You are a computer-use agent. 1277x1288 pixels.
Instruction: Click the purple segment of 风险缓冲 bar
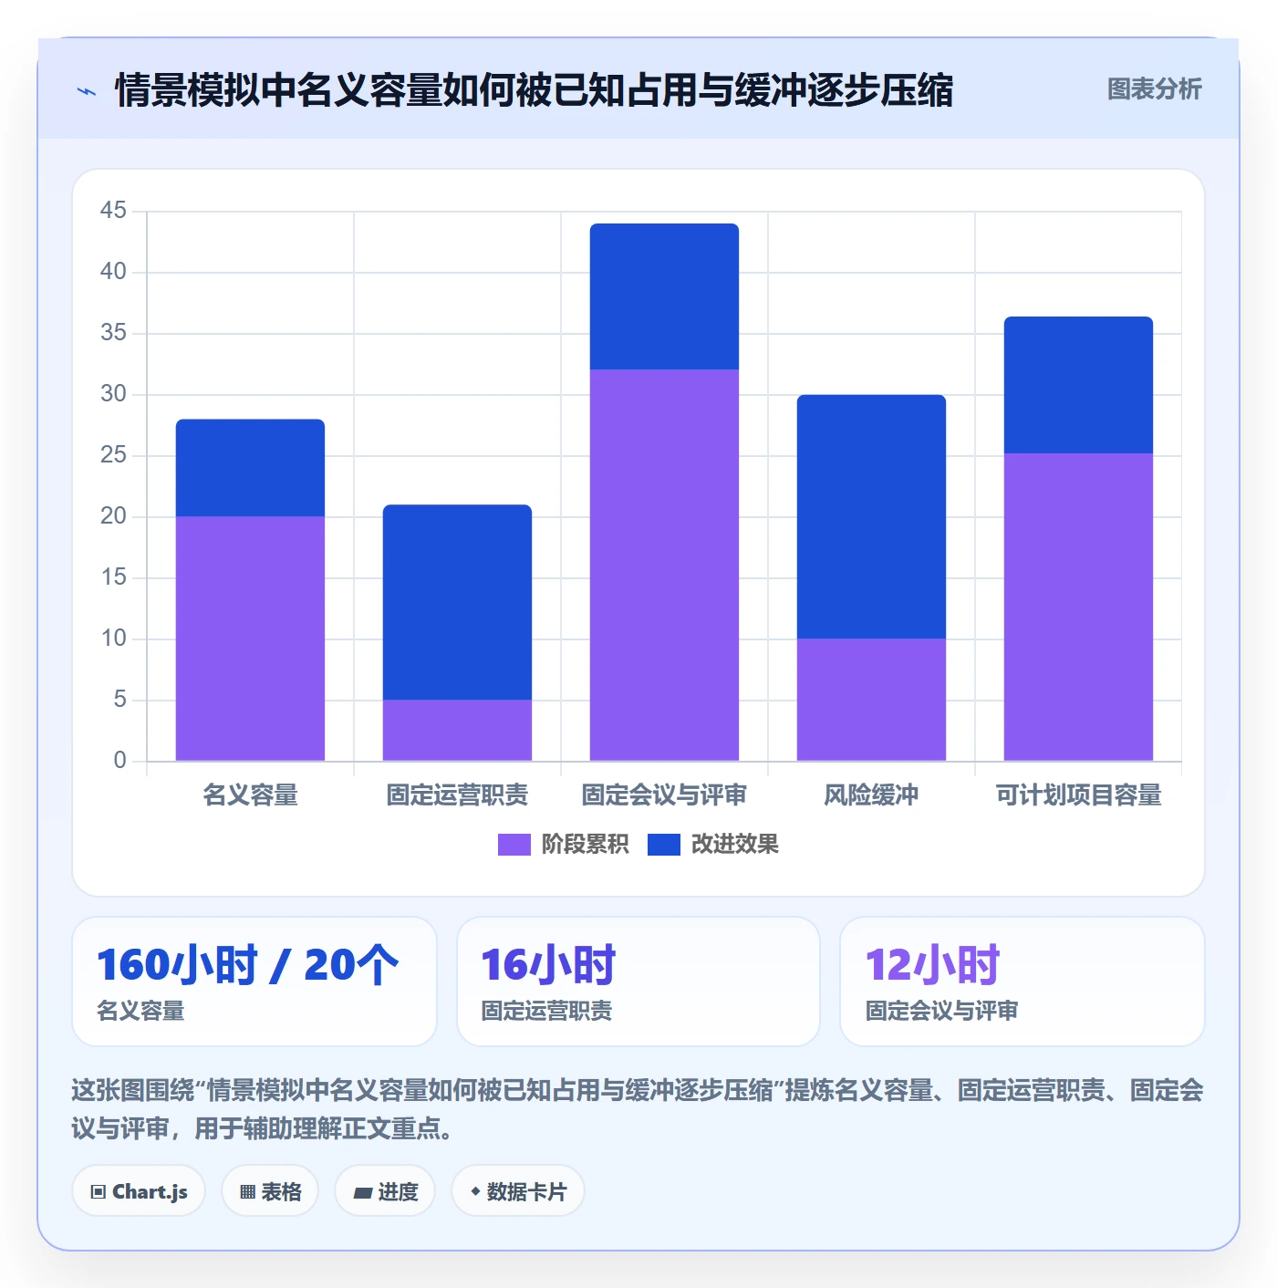point(871,700)
